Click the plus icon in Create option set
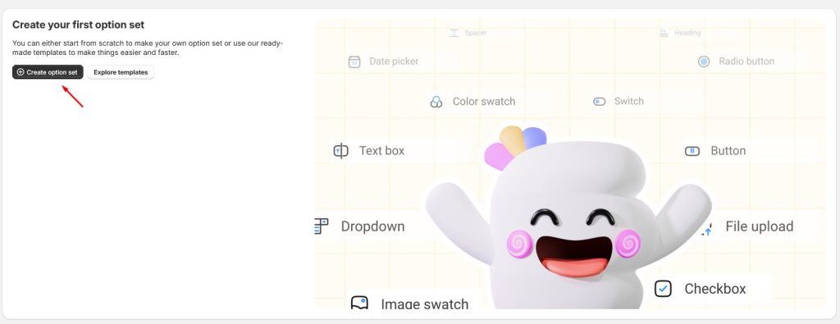 coord(21,72)
